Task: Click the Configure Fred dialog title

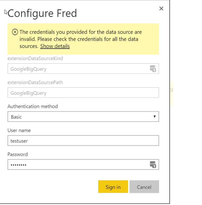Action: (x=42, y=13)
